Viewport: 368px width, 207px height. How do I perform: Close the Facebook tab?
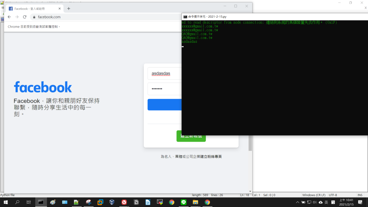click(59, 9)
